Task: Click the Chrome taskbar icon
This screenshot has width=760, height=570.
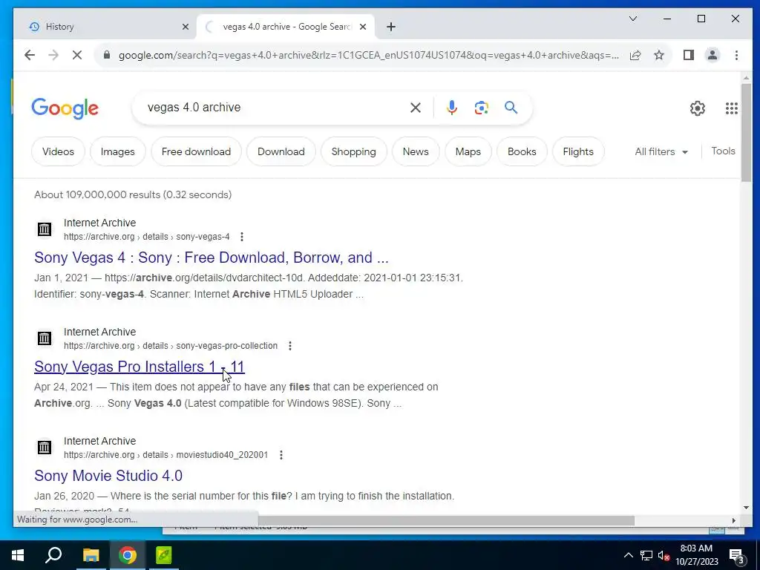Action: click(x=128, y=555)
